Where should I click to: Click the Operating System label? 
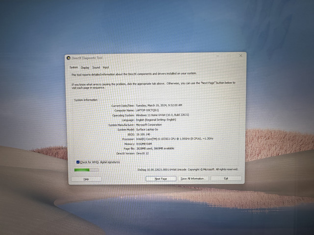[123, 116]
